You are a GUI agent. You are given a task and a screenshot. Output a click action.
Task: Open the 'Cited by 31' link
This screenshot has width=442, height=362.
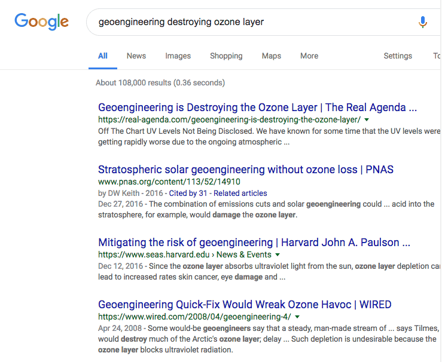188,193
